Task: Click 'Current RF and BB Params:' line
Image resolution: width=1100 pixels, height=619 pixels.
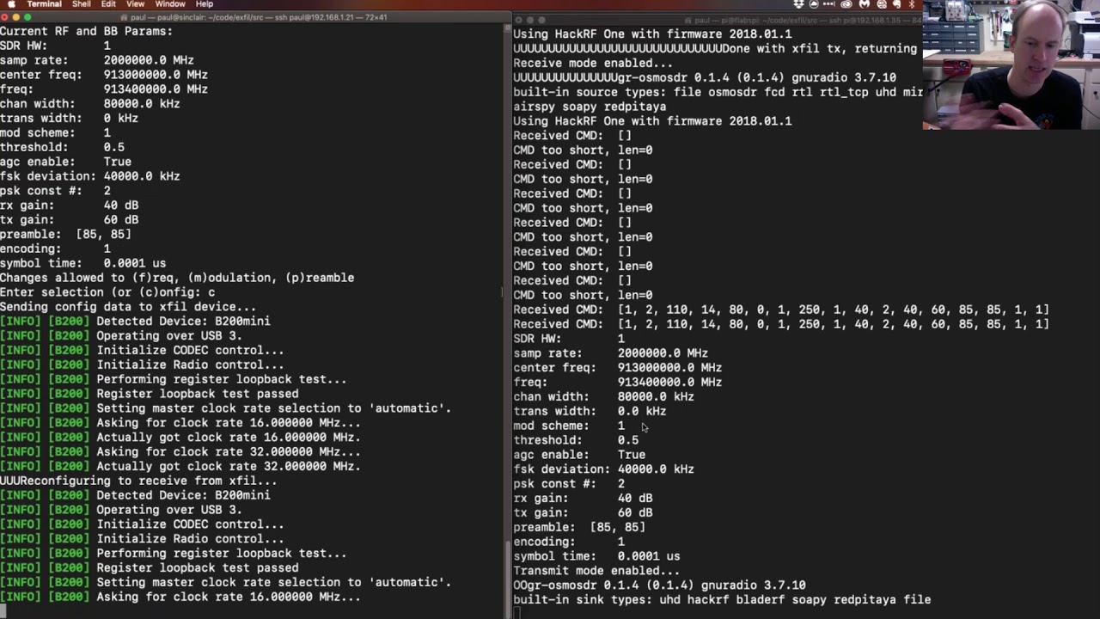Action: pyautogui.click(x=86, y=31)
